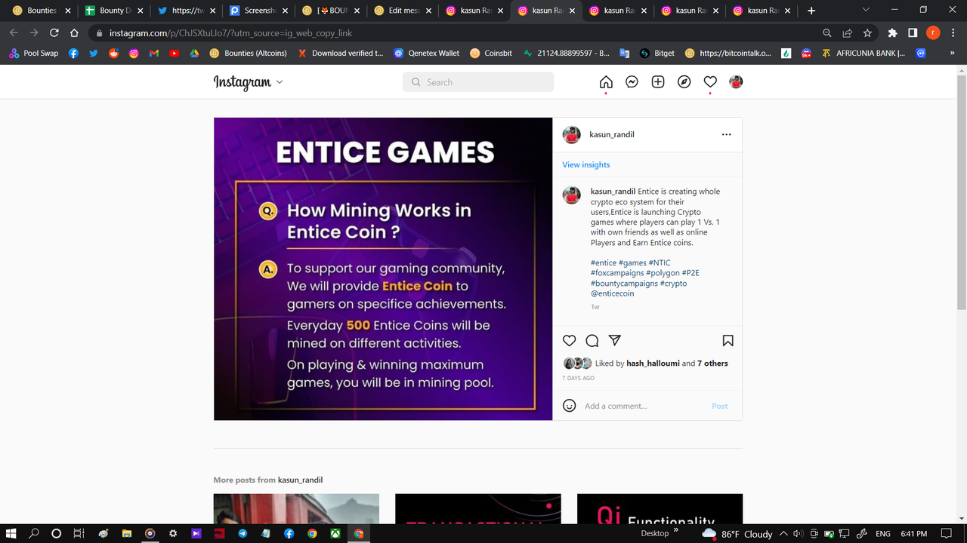
Task: Open the Functionality post thumbnail below
Action: click(x=660, y=509)
